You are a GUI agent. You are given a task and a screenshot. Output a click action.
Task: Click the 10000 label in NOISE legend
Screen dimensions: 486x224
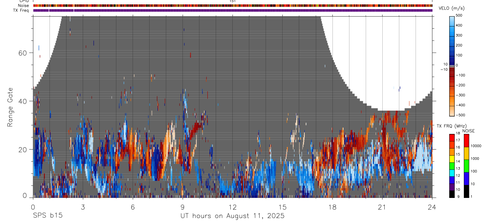pyautogui.click(x=477, y=146)
